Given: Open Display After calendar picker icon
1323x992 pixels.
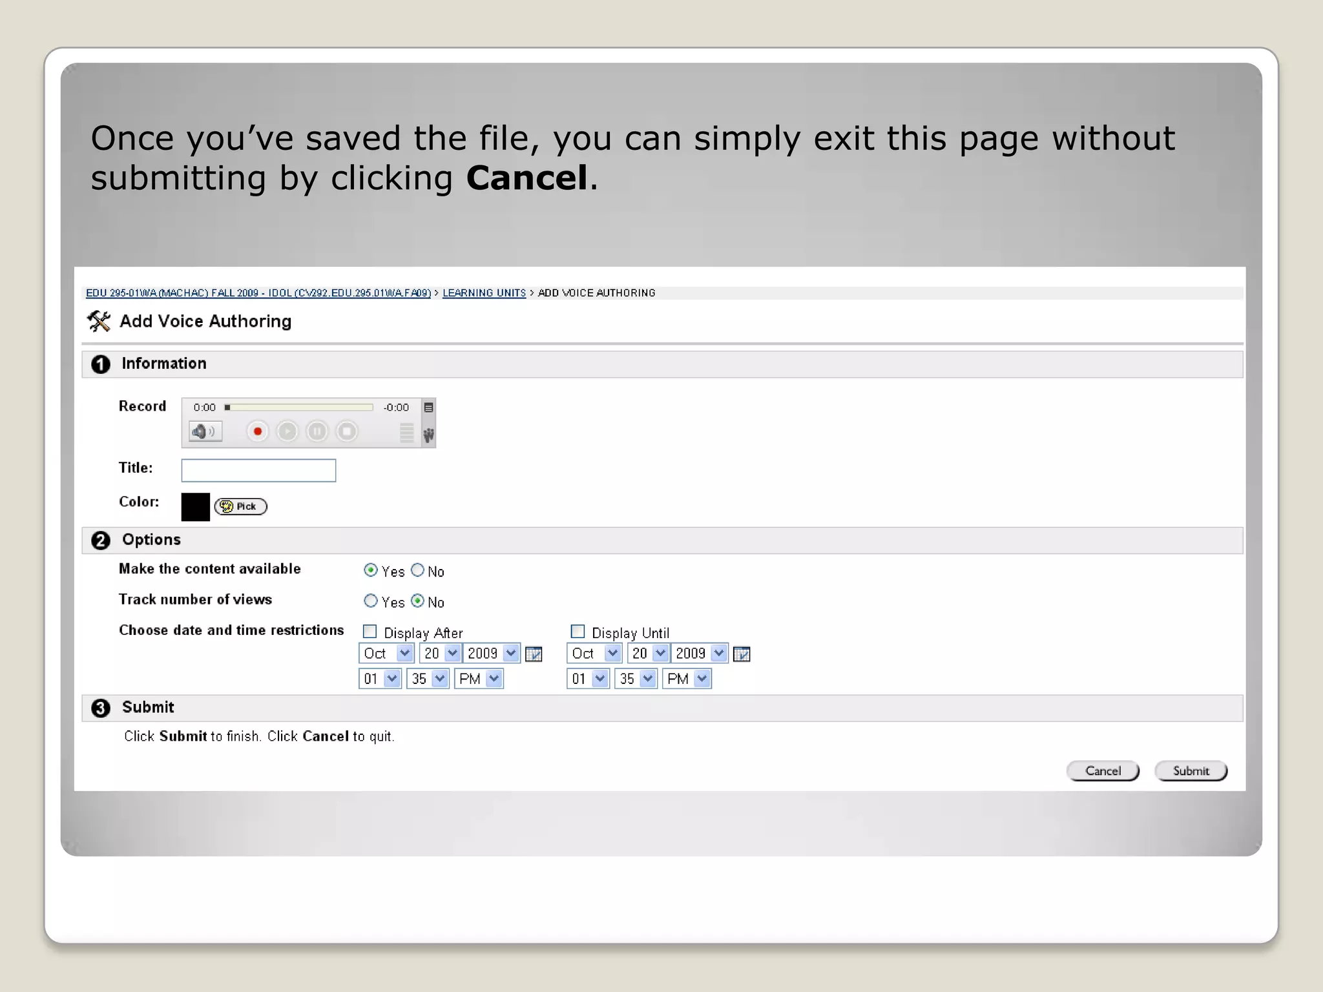Looking at the screenshot, I should pyautogui.click(x=534, y=654).
